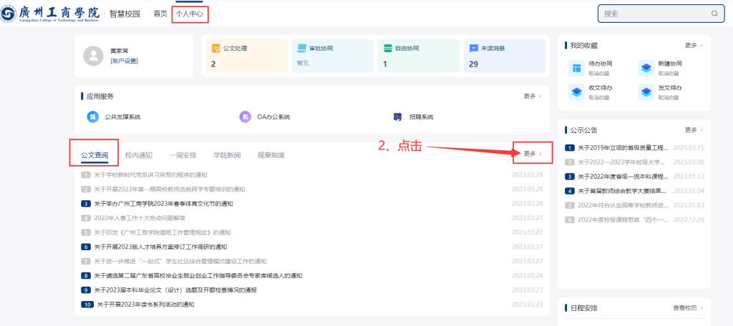Open the 账户设置 link

[124, 61]
